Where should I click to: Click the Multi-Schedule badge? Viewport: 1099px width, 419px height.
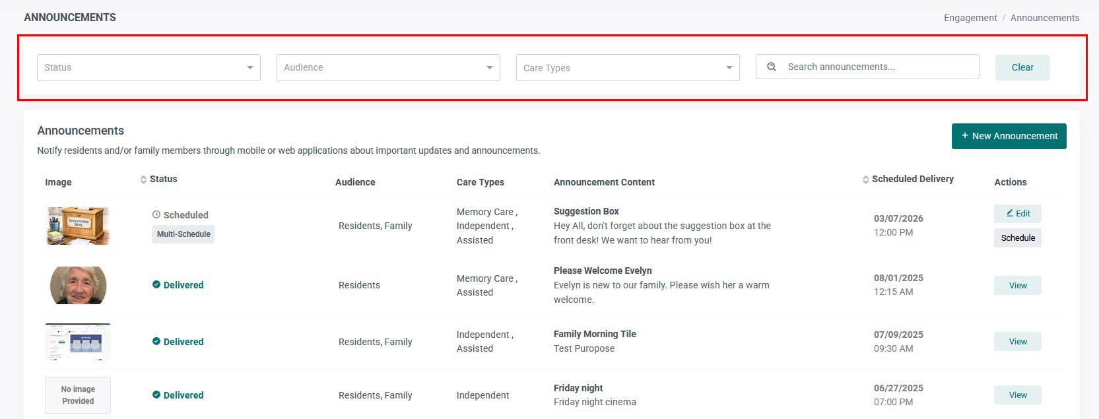[183, 234]
